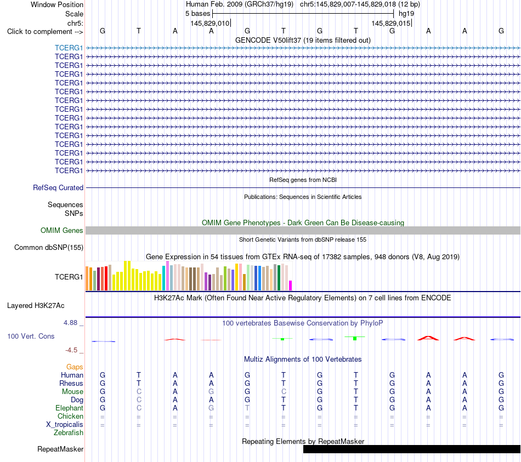Select the Common dbSNP(155) track label
This screenshot has width=521, height=462.
[x=49, y=247]
